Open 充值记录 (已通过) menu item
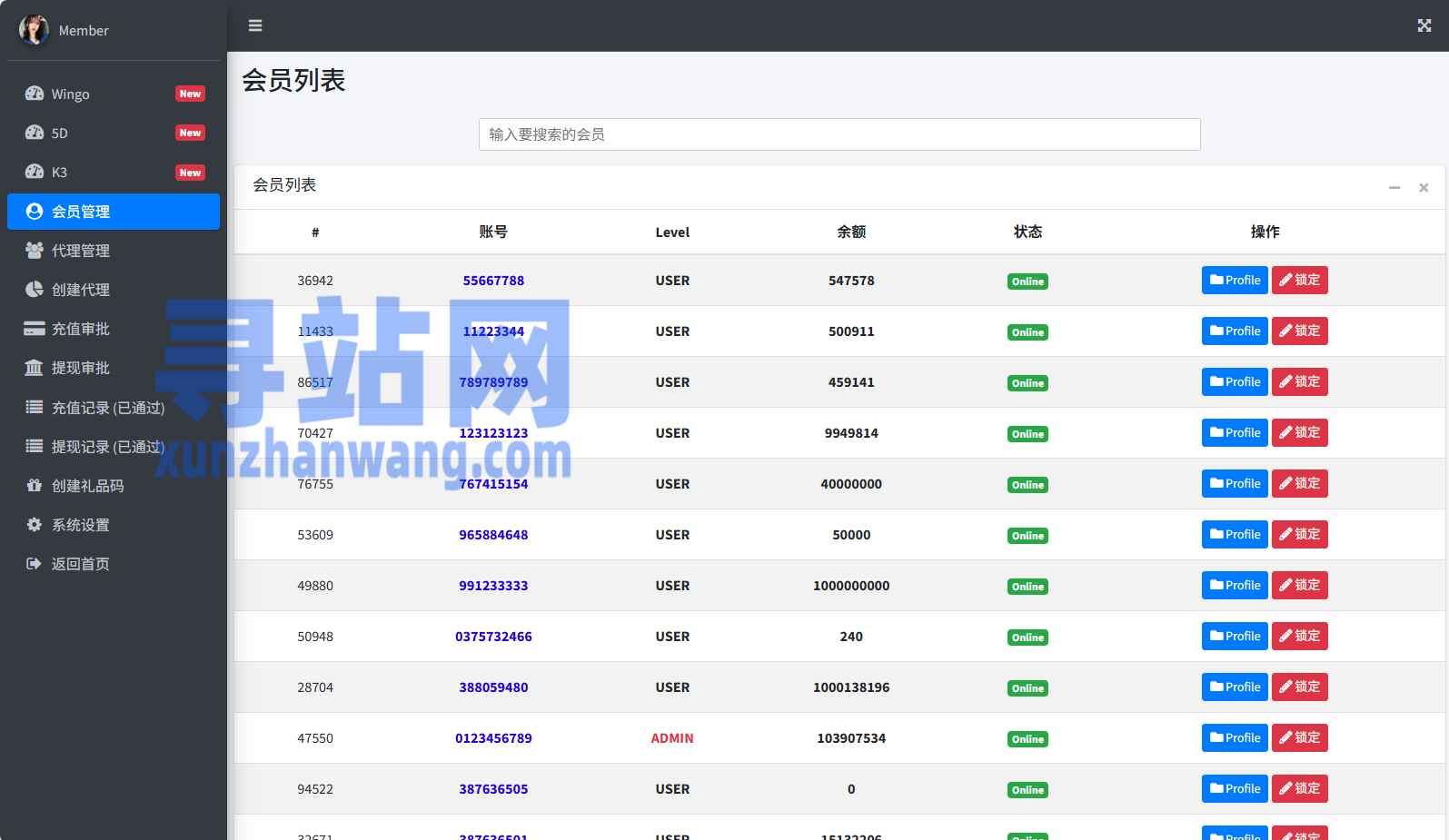Screen dimensions: 1449x840 pyautogui.click(x=107, y=408)
